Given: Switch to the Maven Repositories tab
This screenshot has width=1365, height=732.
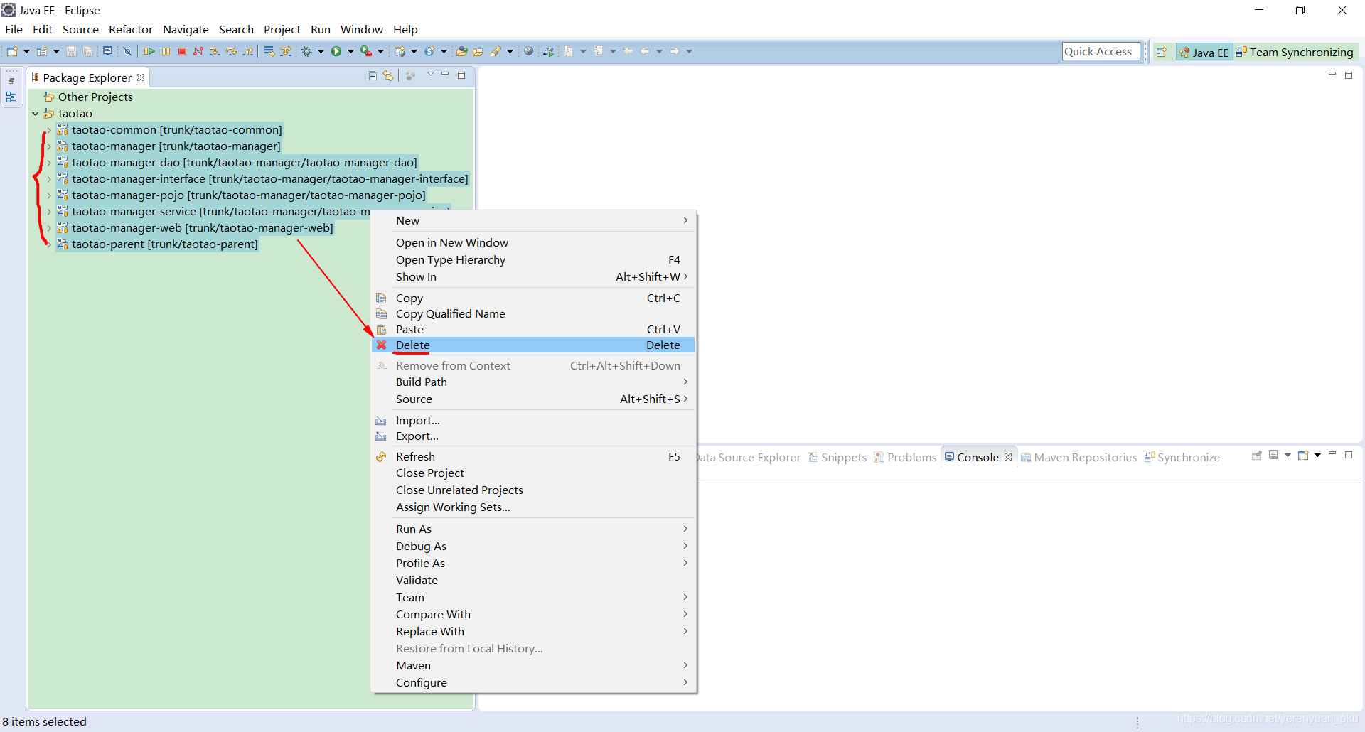Looking at the screenshot, I should [x=1078, y=457].
